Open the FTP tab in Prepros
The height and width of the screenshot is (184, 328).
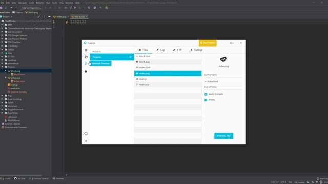click(x=177, y=50)
